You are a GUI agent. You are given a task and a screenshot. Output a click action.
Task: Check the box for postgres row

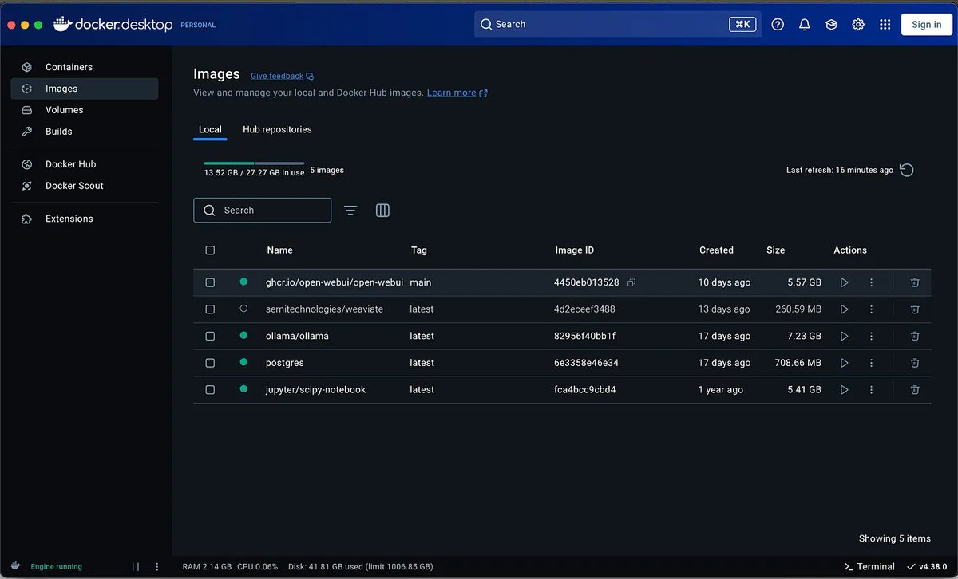point(210,363)
